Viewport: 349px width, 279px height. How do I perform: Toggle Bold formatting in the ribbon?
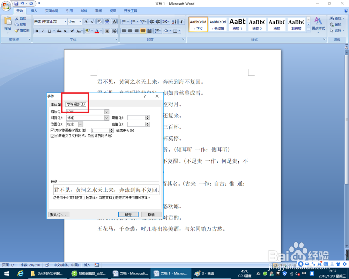tap(37, 31)
